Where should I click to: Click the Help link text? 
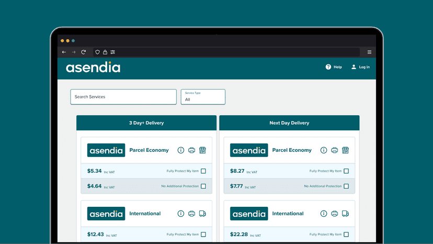(338, 67)
